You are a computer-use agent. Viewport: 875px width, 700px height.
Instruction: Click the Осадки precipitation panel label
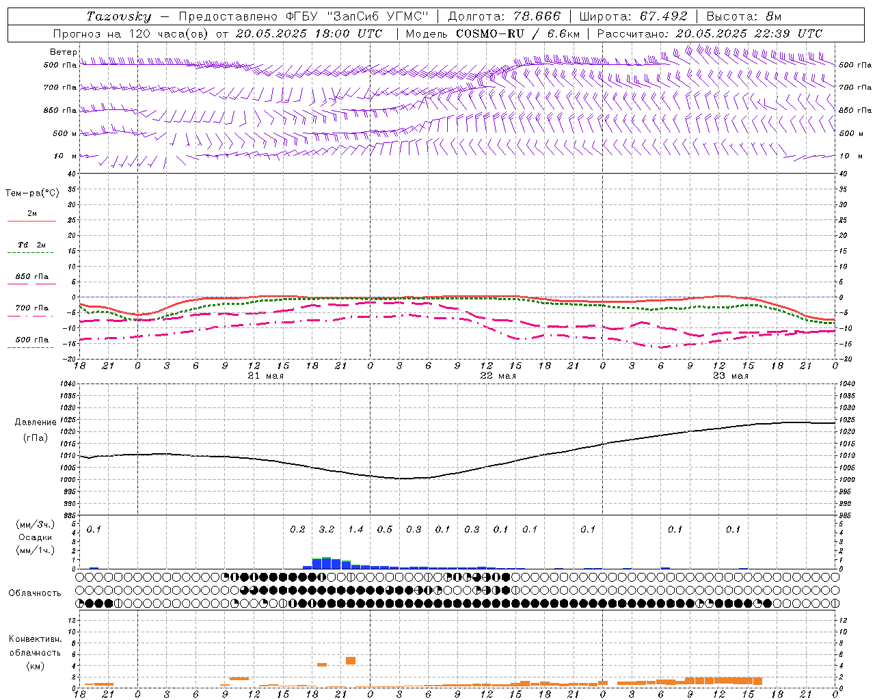[36, 537]
